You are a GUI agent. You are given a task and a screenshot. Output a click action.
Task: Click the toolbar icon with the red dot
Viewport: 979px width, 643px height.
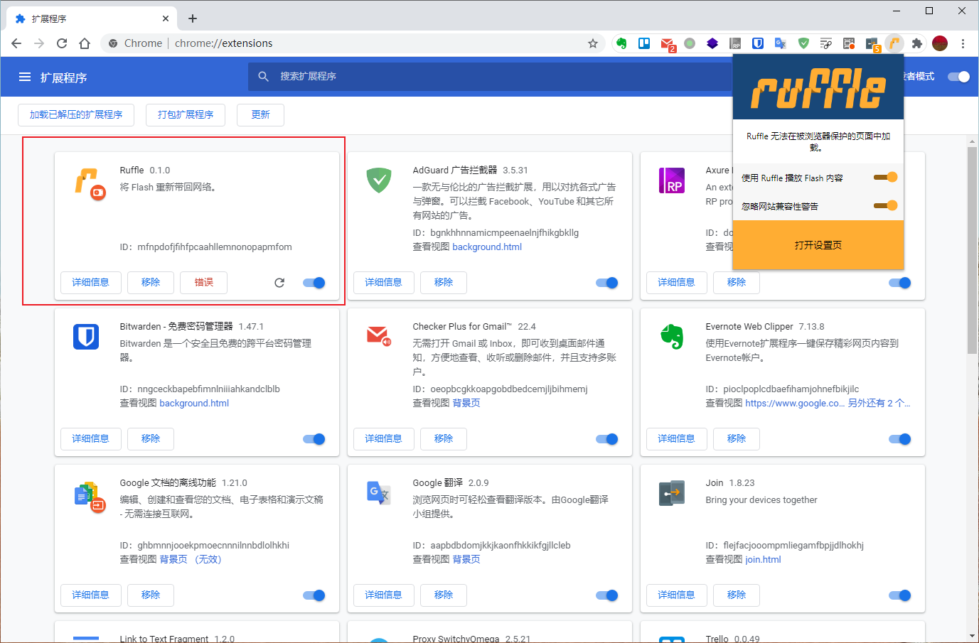pos(849,43)
